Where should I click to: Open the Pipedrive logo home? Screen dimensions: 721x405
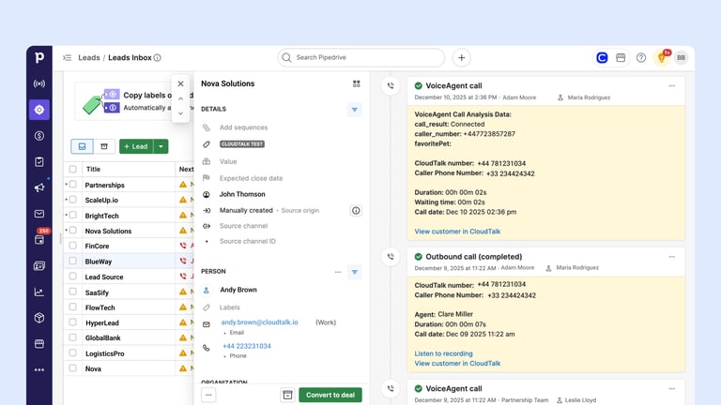coord(39,57)
